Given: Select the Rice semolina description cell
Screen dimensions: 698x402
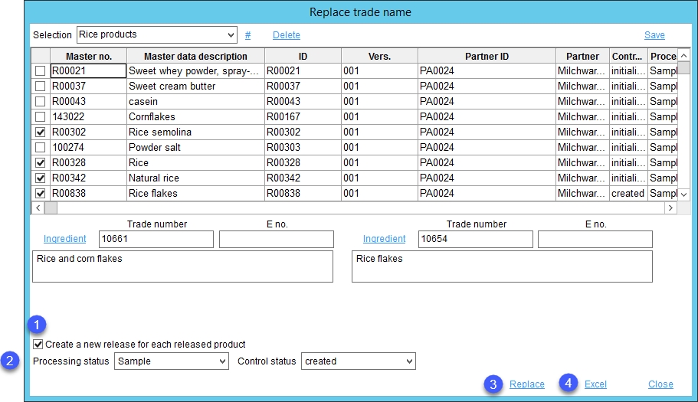Looking at the screenshot, I should tap(195, 132).
